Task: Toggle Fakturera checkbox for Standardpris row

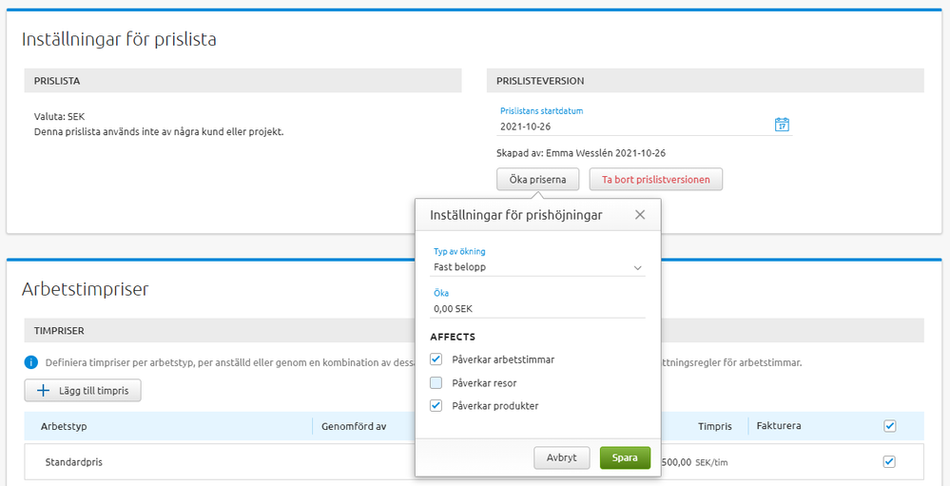Action: pyautogui.click(x=889, y=461)
